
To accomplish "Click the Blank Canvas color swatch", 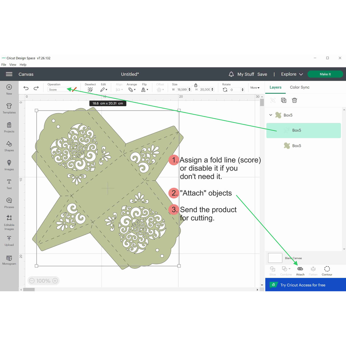I will 275,258.
